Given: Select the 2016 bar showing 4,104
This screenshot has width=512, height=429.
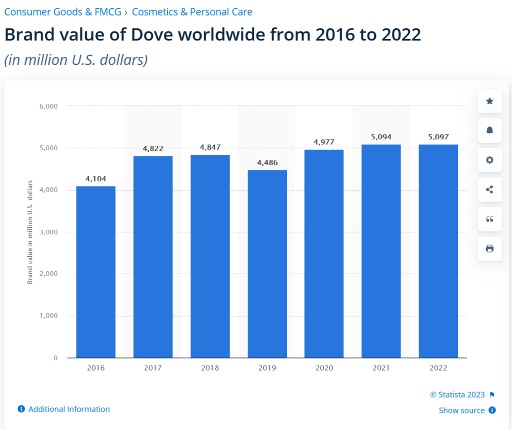Looking at the screenshot, I should pyautogui.click(x=96, y=272).
